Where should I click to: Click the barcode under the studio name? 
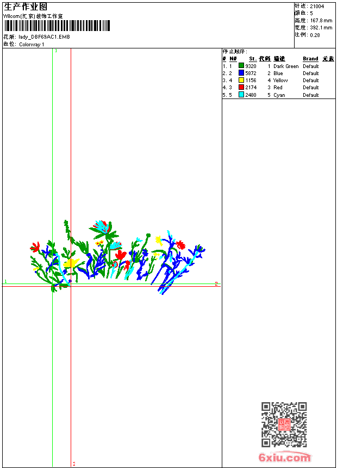57,26
